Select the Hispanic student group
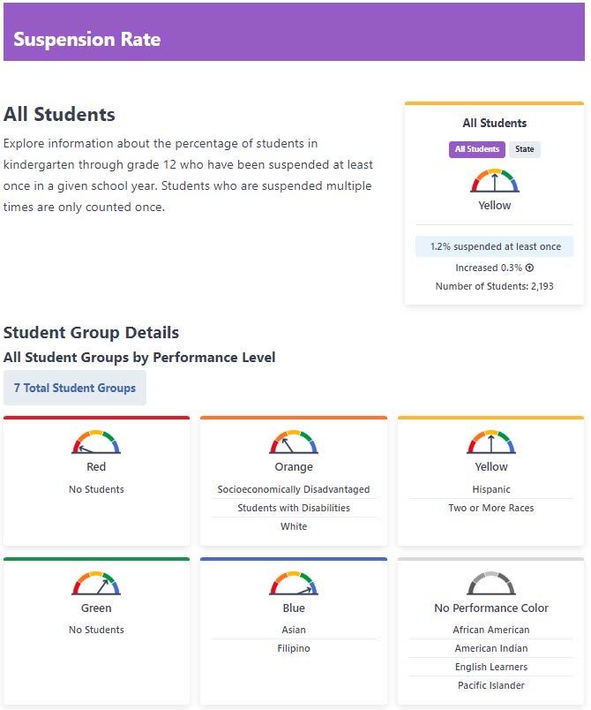Image resolution: width=591 pixels, height=710 pixels. pos(491,489)
